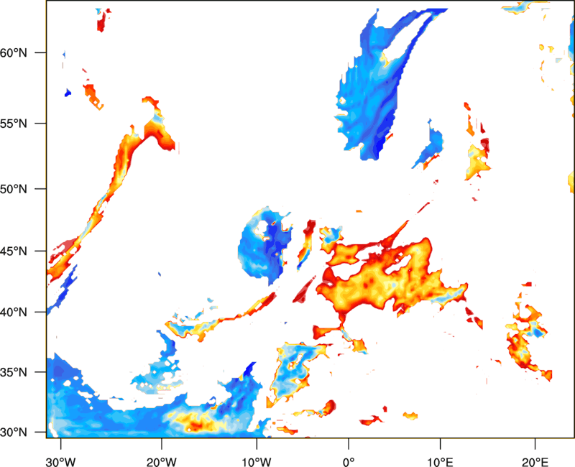Click the 10°E longitude label

click(x=440, y=461)
